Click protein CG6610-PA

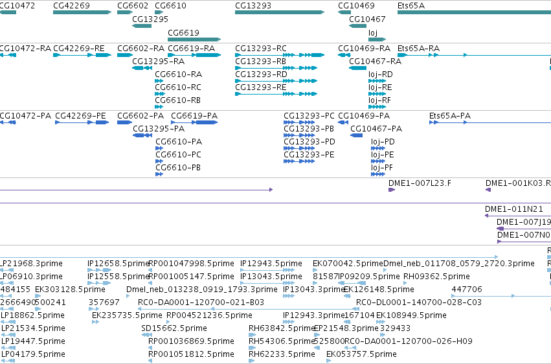179,142
